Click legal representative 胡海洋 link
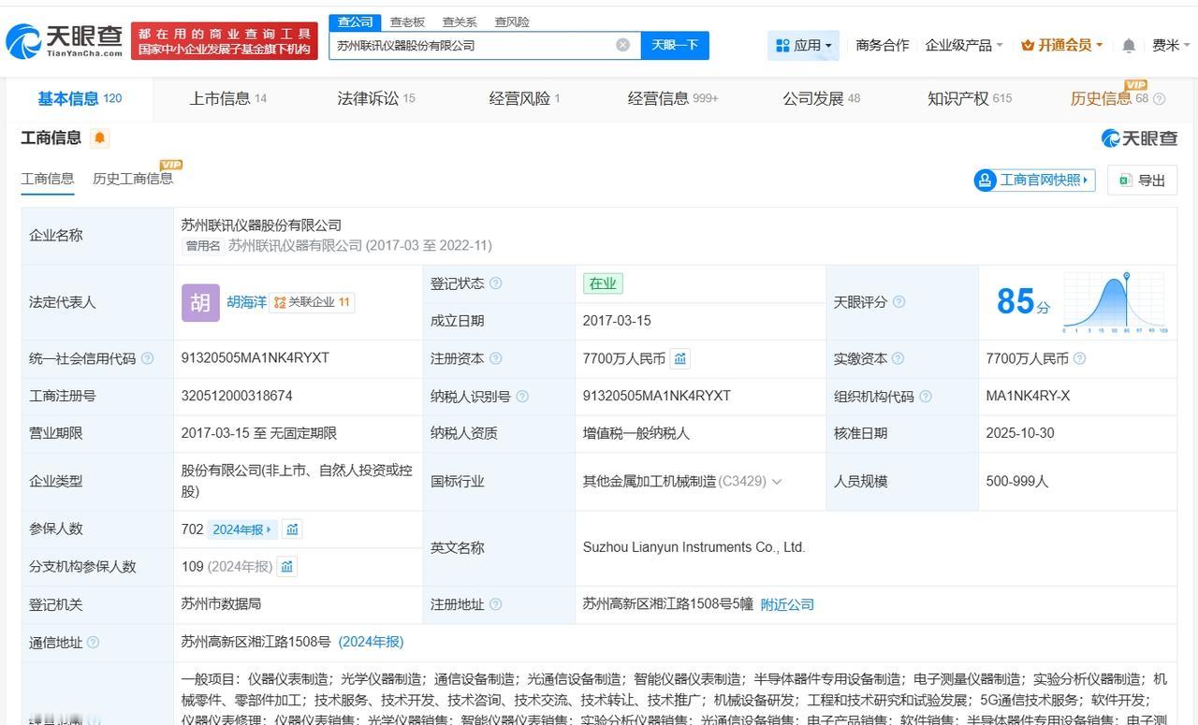The width and height of the screenshot is (1198, 725). click(x=245, y=301)
